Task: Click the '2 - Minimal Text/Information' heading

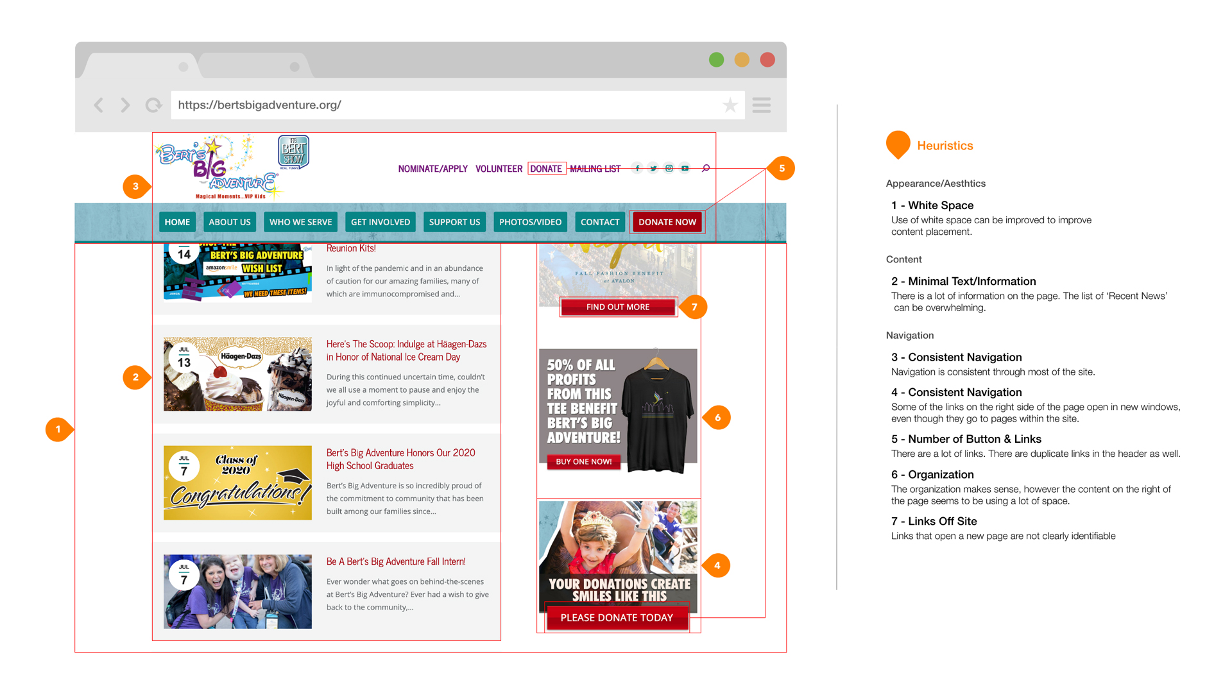Action: [x=964, y=281]
